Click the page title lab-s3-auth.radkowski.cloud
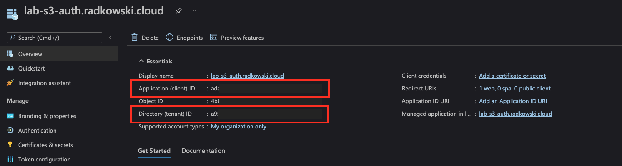 pyautogui.click(x=94, y=11)
